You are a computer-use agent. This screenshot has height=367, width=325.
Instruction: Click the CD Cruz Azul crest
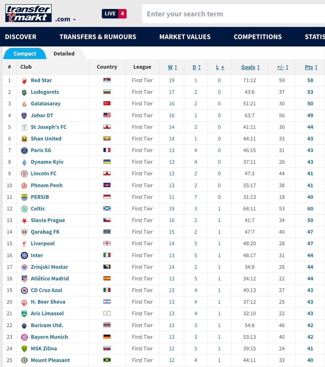pos(24,290)
